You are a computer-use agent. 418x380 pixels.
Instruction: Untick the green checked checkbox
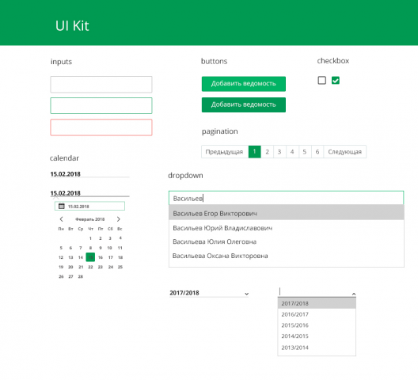pos(336,80)
